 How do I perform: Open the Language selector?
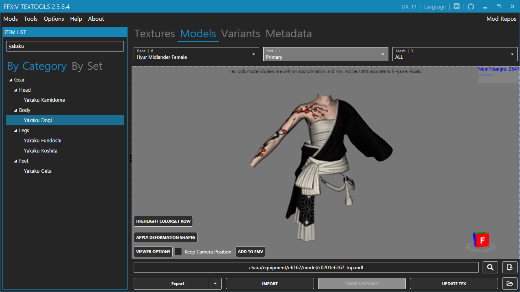435,6
